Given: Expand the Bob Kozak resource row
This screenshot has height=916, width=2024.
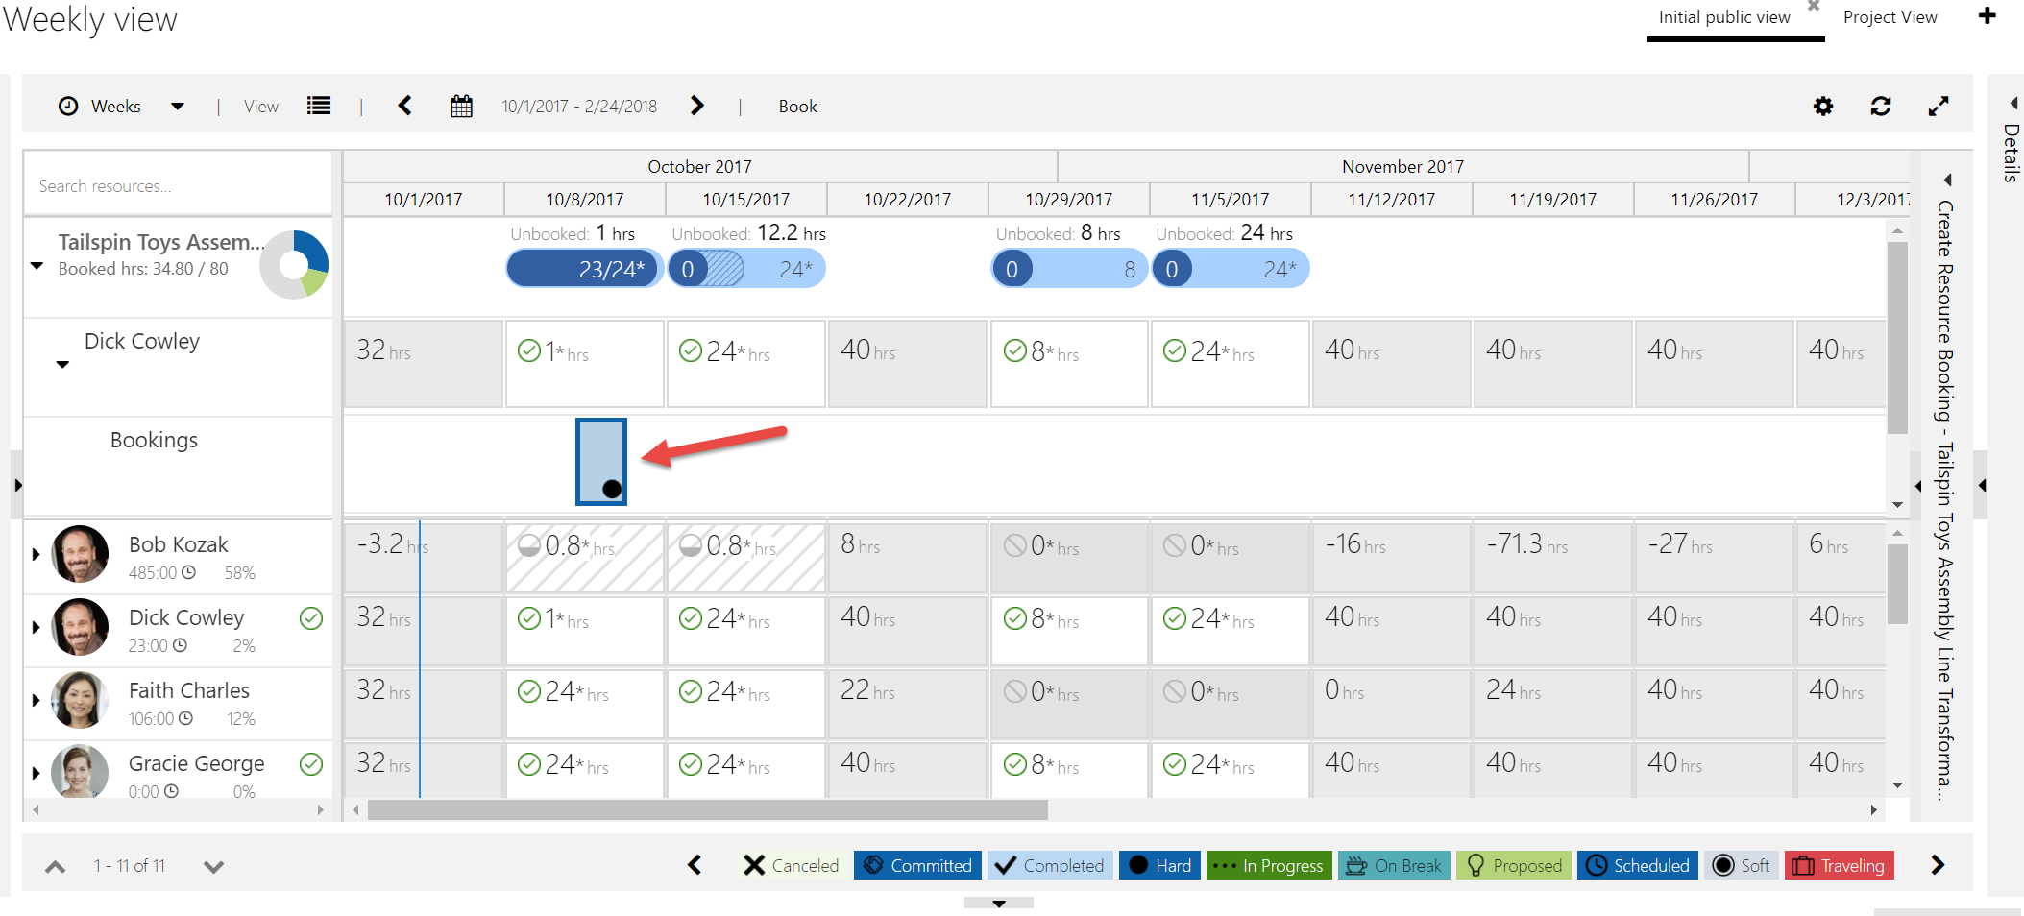Looking at the screenshot, I should pyautogui.click(x=37, y=554).
